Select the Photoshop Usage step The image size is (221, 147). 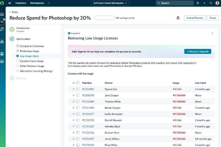click(30, 51)
